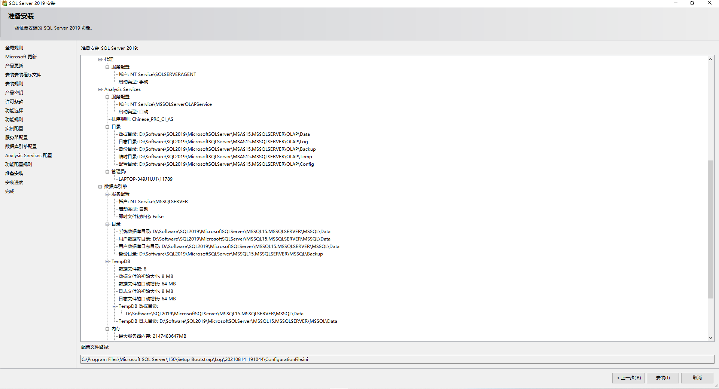Collapse the Analysis Services tree node

100,89
